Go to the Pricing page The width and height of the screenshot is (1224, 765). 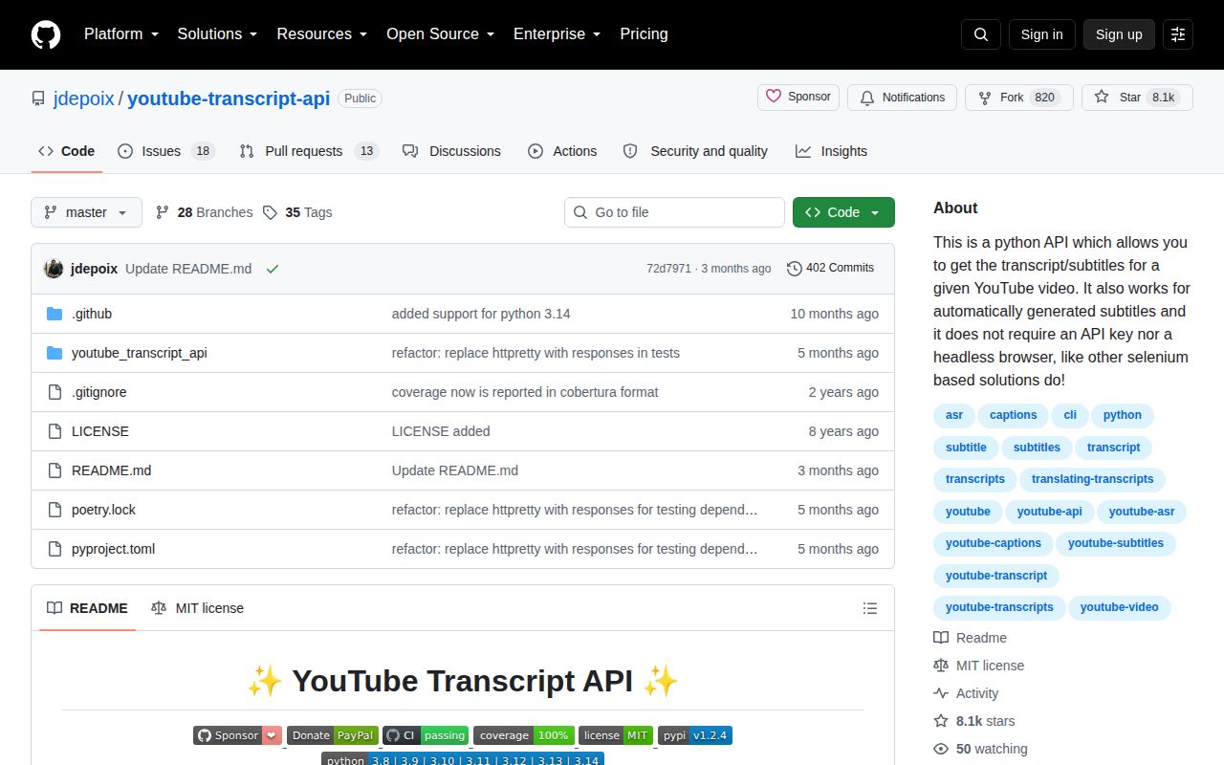[644, 34]
